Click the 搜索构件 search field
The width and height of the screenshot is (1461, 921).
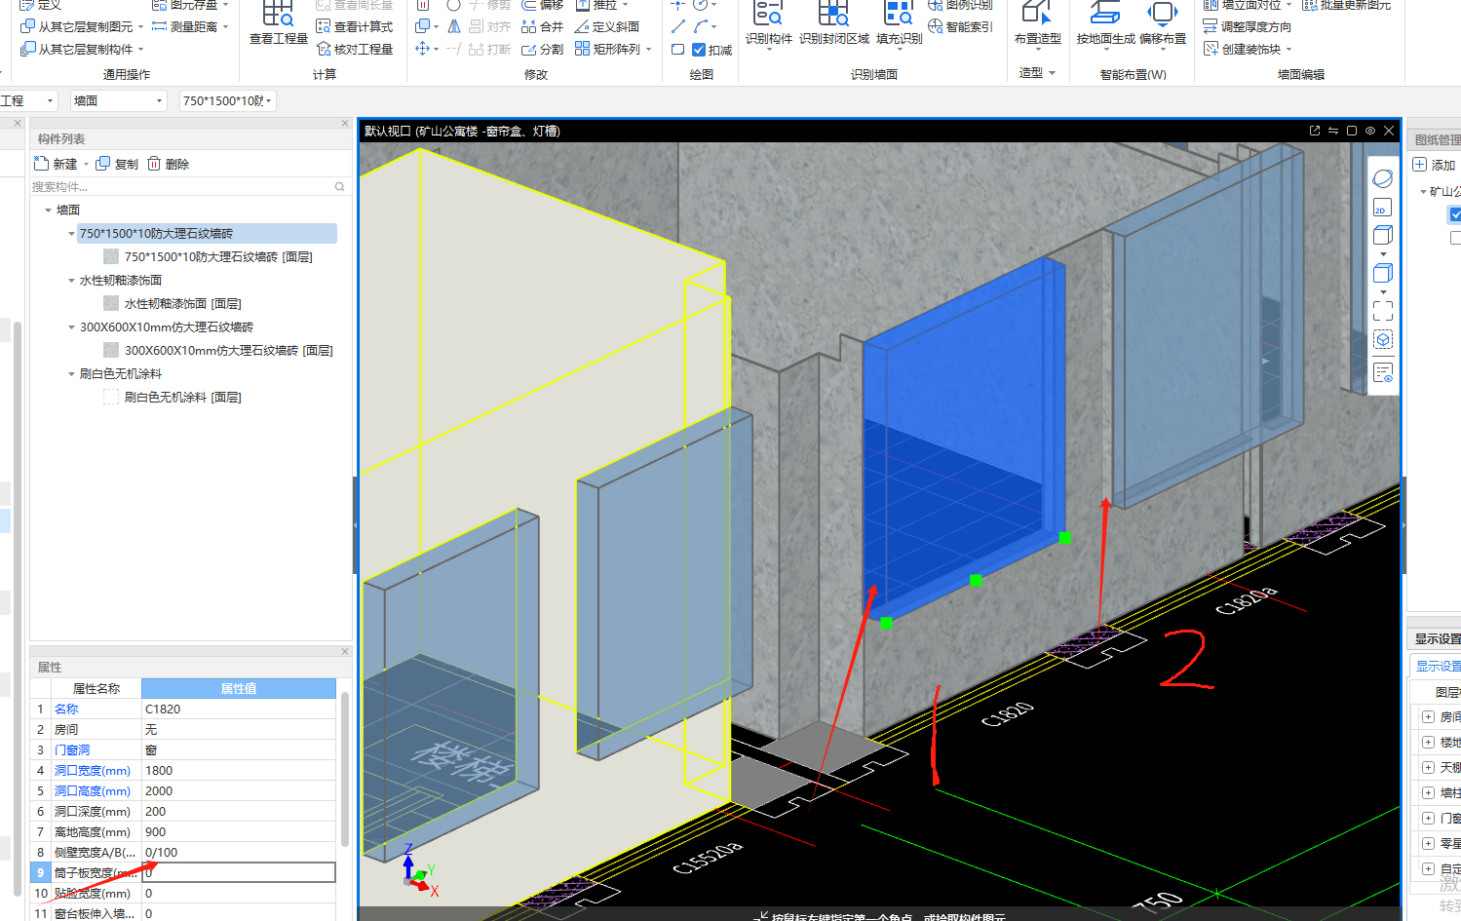[190, 186]
